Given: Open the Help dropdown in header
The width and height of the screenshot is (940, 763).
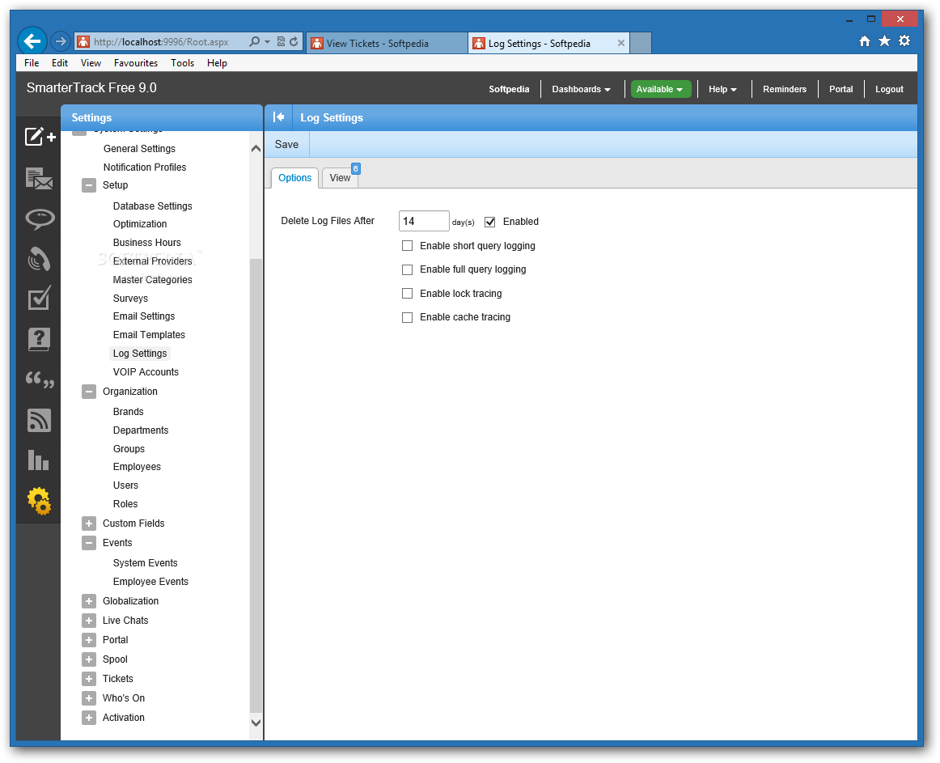Looking at the screenshot, I should pos(722,89).
